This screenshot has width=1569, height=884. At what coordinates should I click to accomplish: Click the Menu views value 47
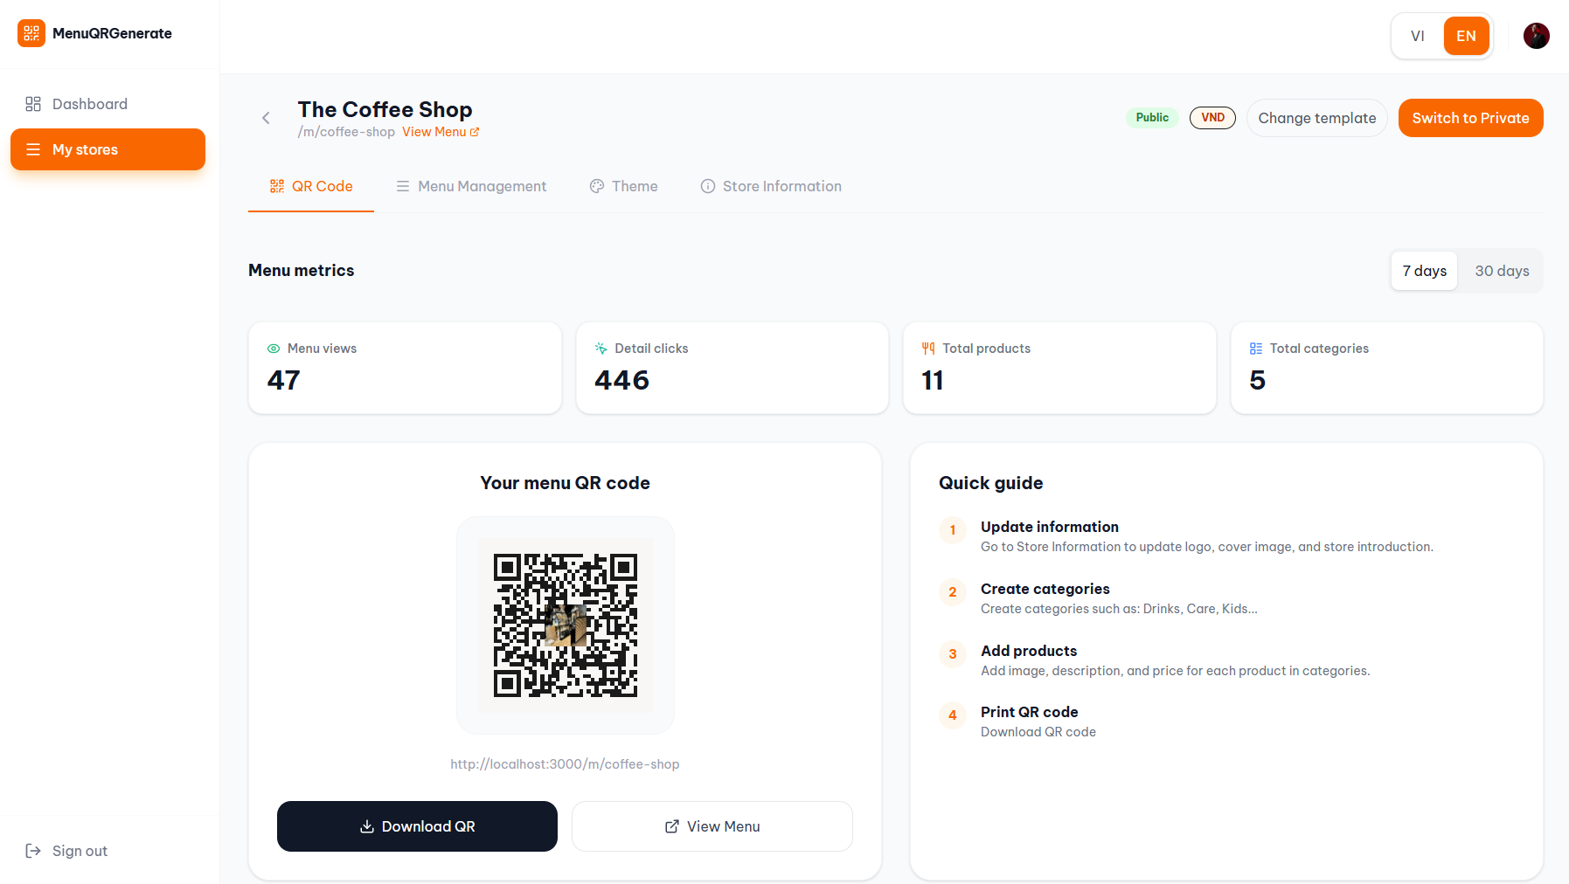[284, 380]
